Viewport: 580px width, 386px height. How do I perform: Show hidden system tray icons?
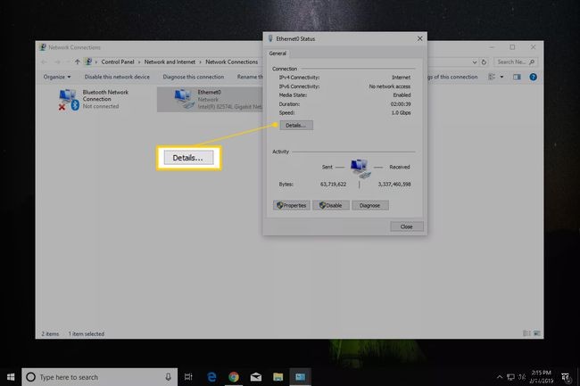(x=500, y=377)
